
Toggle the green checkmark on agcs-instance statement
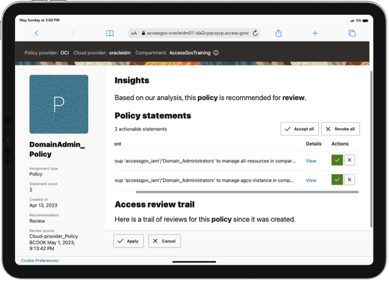[x=337, y=179]
